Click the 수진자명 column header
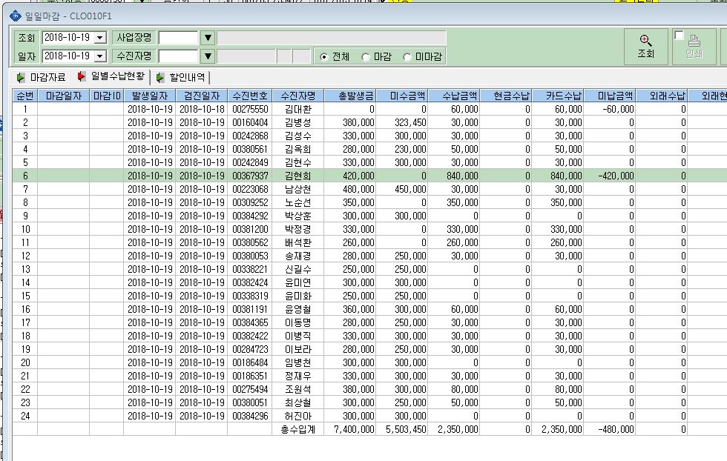 click(x=298, y=96)
